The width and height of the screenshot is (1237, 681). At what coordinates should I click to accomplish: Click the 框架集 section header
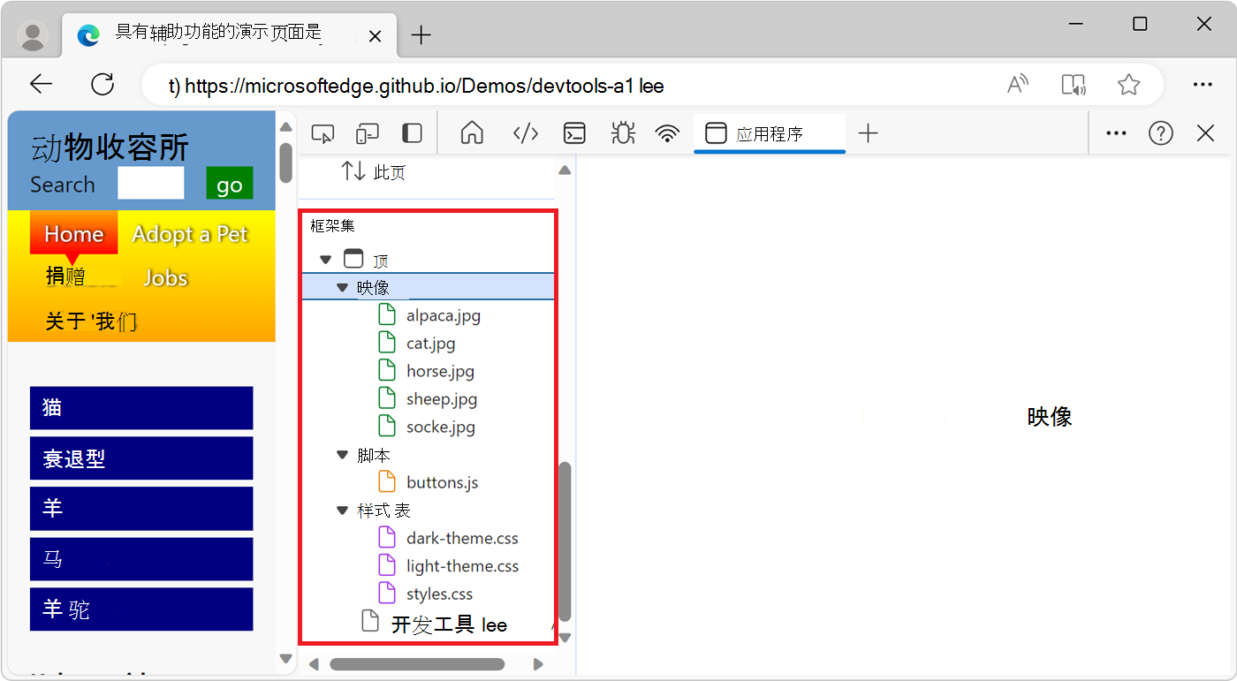tap(332, 226)
